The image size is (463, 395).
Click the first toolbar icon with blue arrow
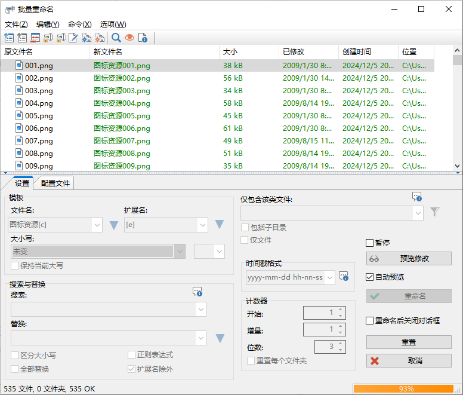(9, 38)
